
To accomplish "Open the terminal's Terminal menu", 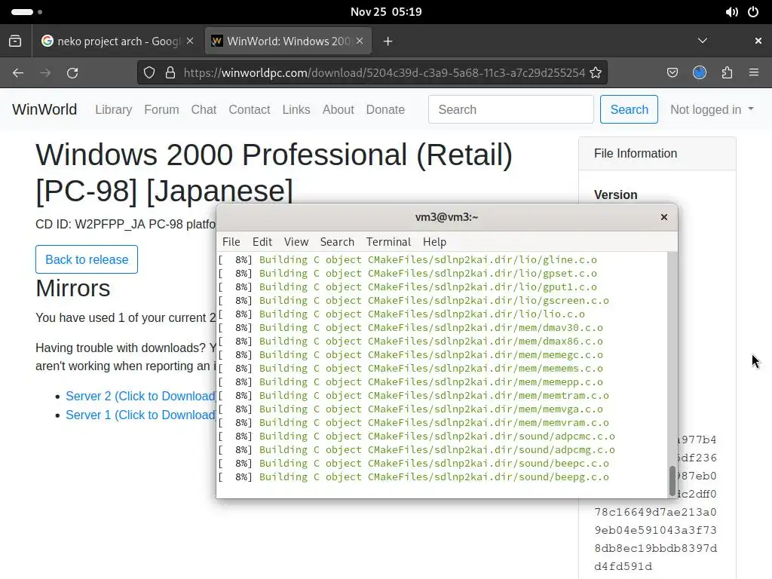I will tap(388, 242).
